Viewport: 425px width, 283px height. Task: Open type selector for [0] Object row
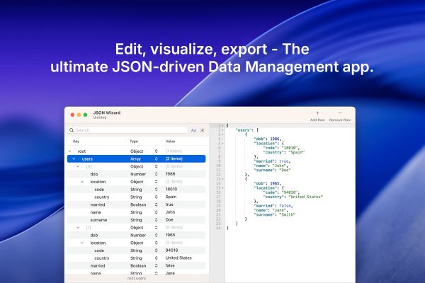(156, 166)
